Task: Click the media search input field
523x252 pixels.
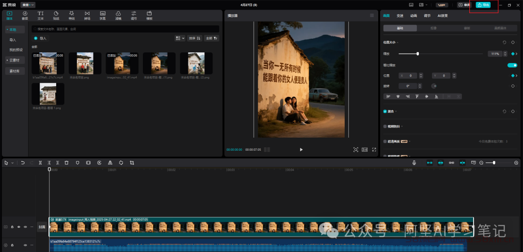Action: [125, 29]
